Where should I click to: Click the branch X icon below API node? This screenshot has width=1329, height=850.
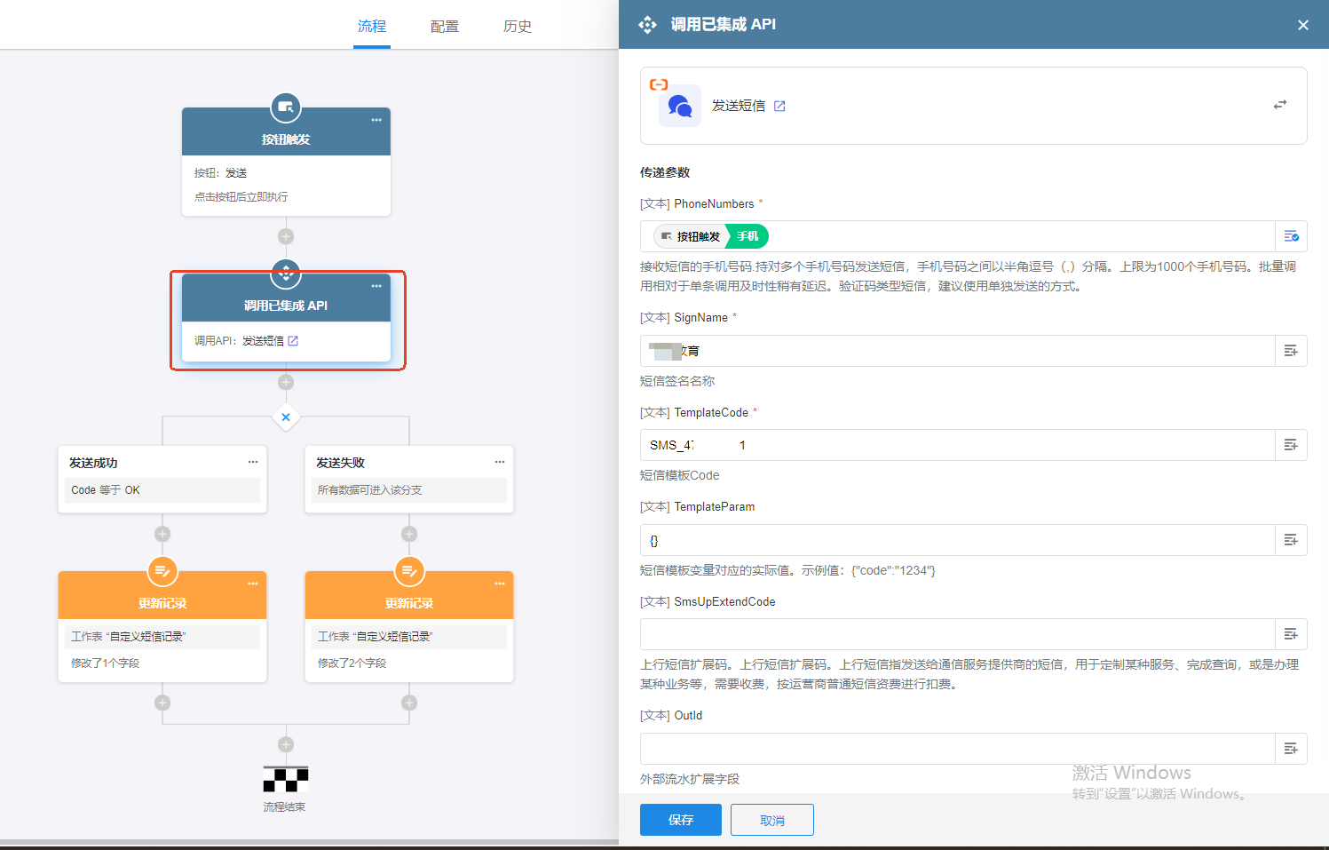[286, 417]
